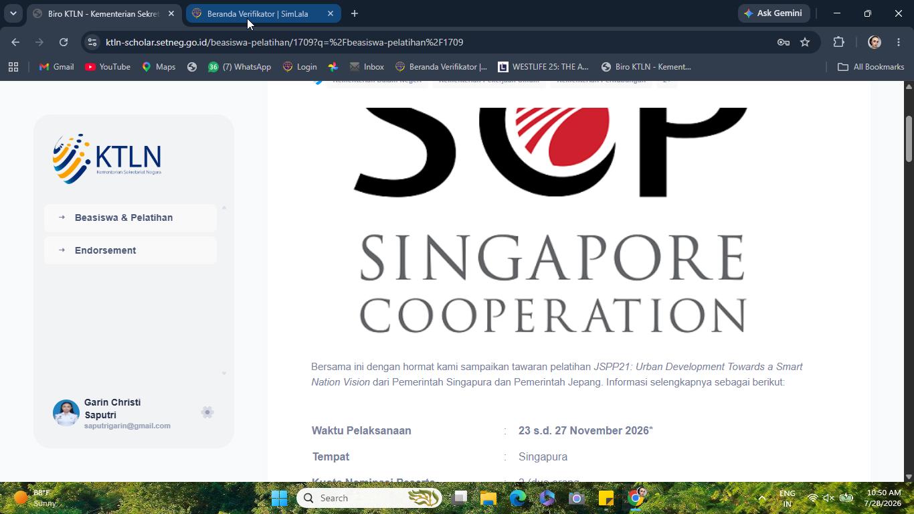This screenshot has width=914, height=514.
Task: Click the page scrollbar down arrow
Action: click(x=909, y=477)
